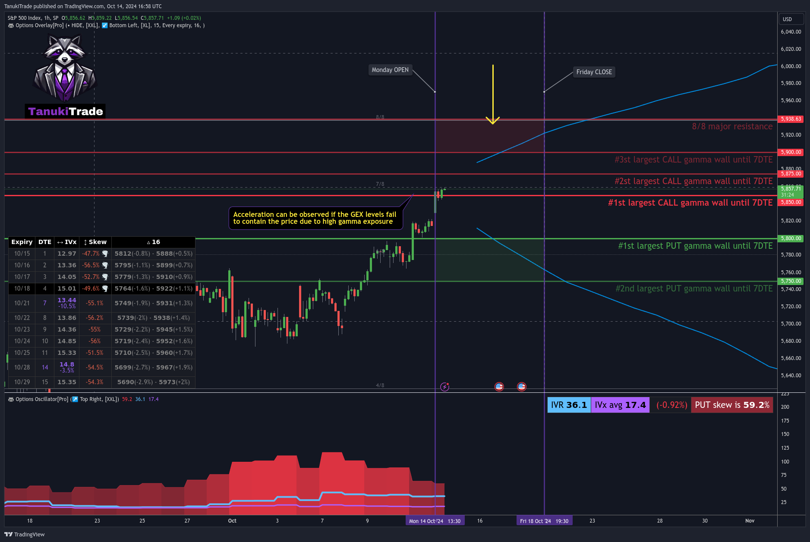Click the Oct label on the time axis
Viewport: 810px width, 542px height.
(232, 521)
